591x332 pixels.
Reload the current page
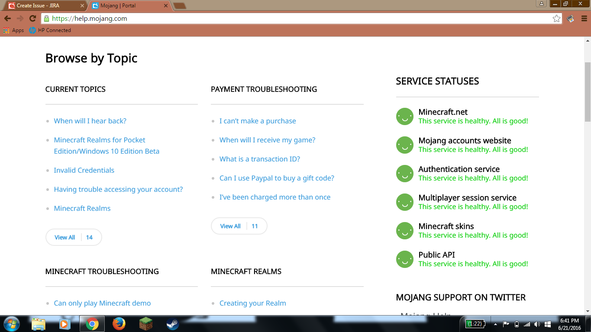pyautogui.click(x=32, y=19)
